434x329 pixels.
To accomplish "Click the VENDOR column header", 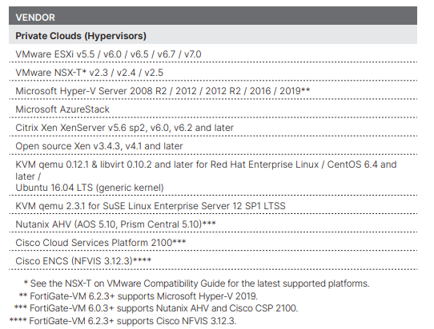I will [35, 18].
